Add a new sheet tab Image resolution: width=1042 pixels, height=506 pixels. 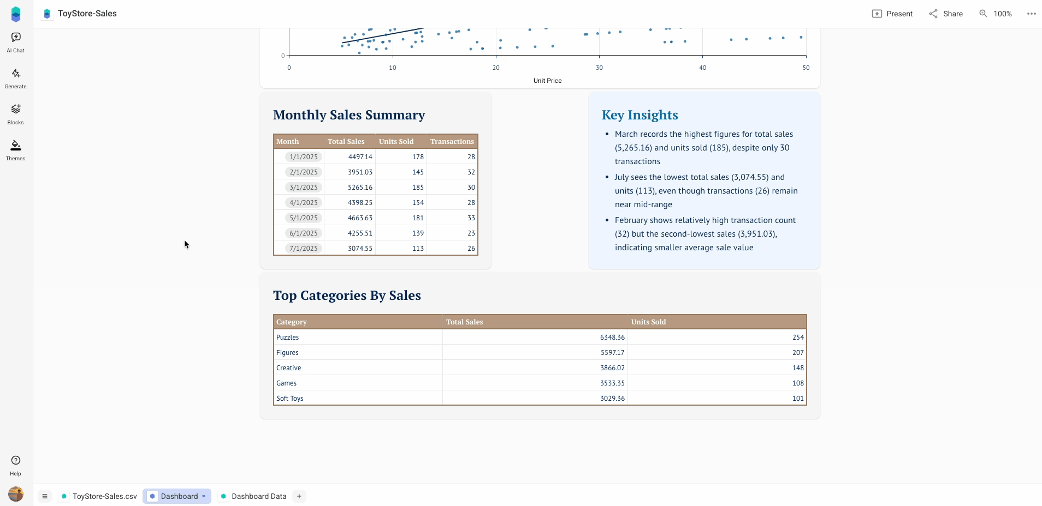coord(299,496)
